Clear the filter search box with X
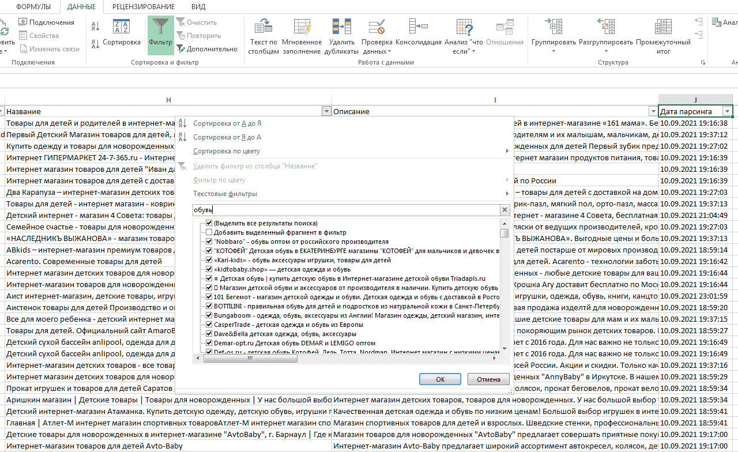Image resolution: width=738 pixels, height=452 pixels. [505, 210]
